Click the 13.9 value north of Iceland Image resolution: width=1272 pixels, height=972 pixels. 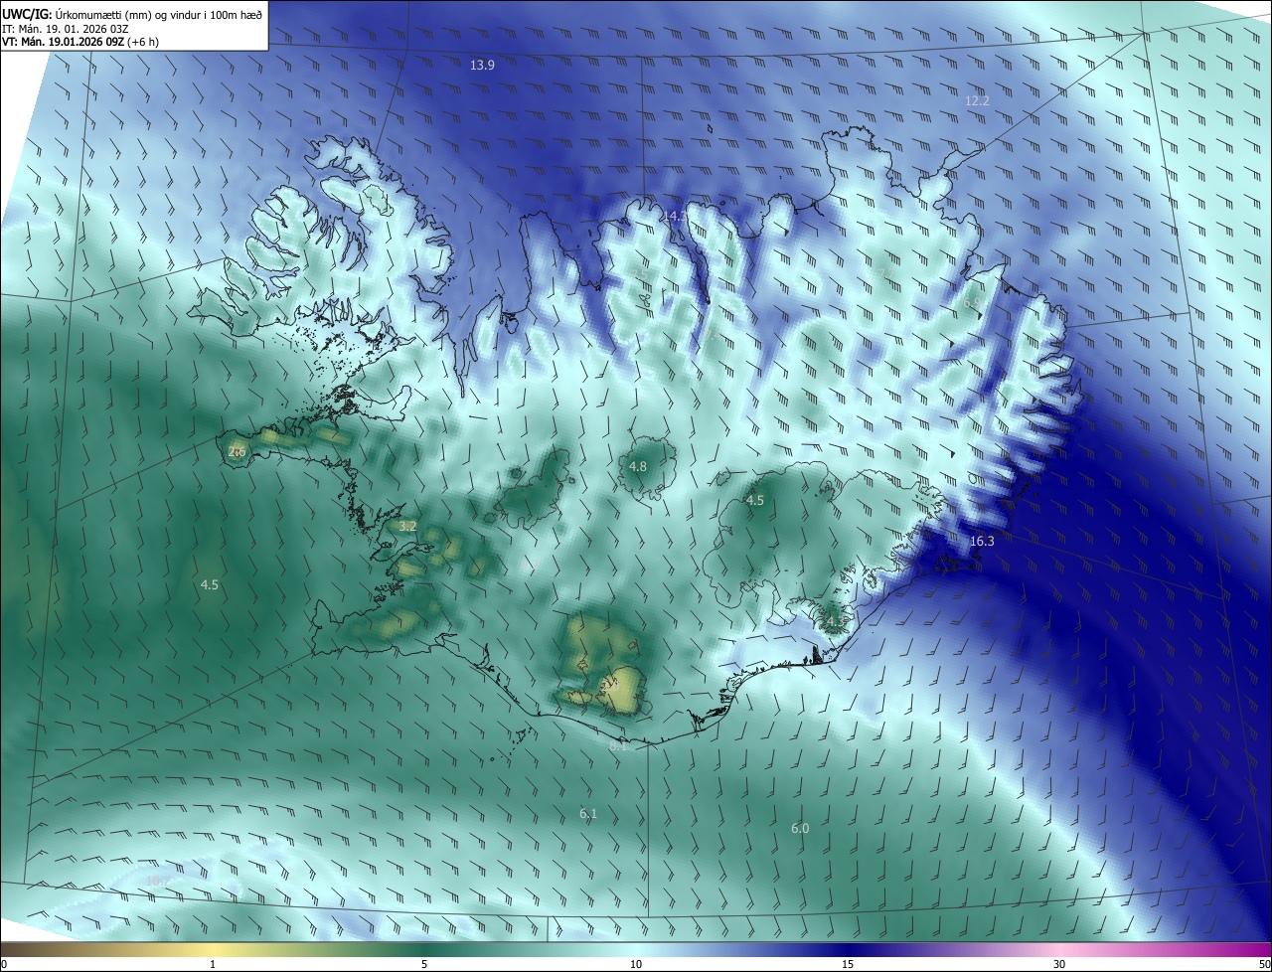click(482, 65)
